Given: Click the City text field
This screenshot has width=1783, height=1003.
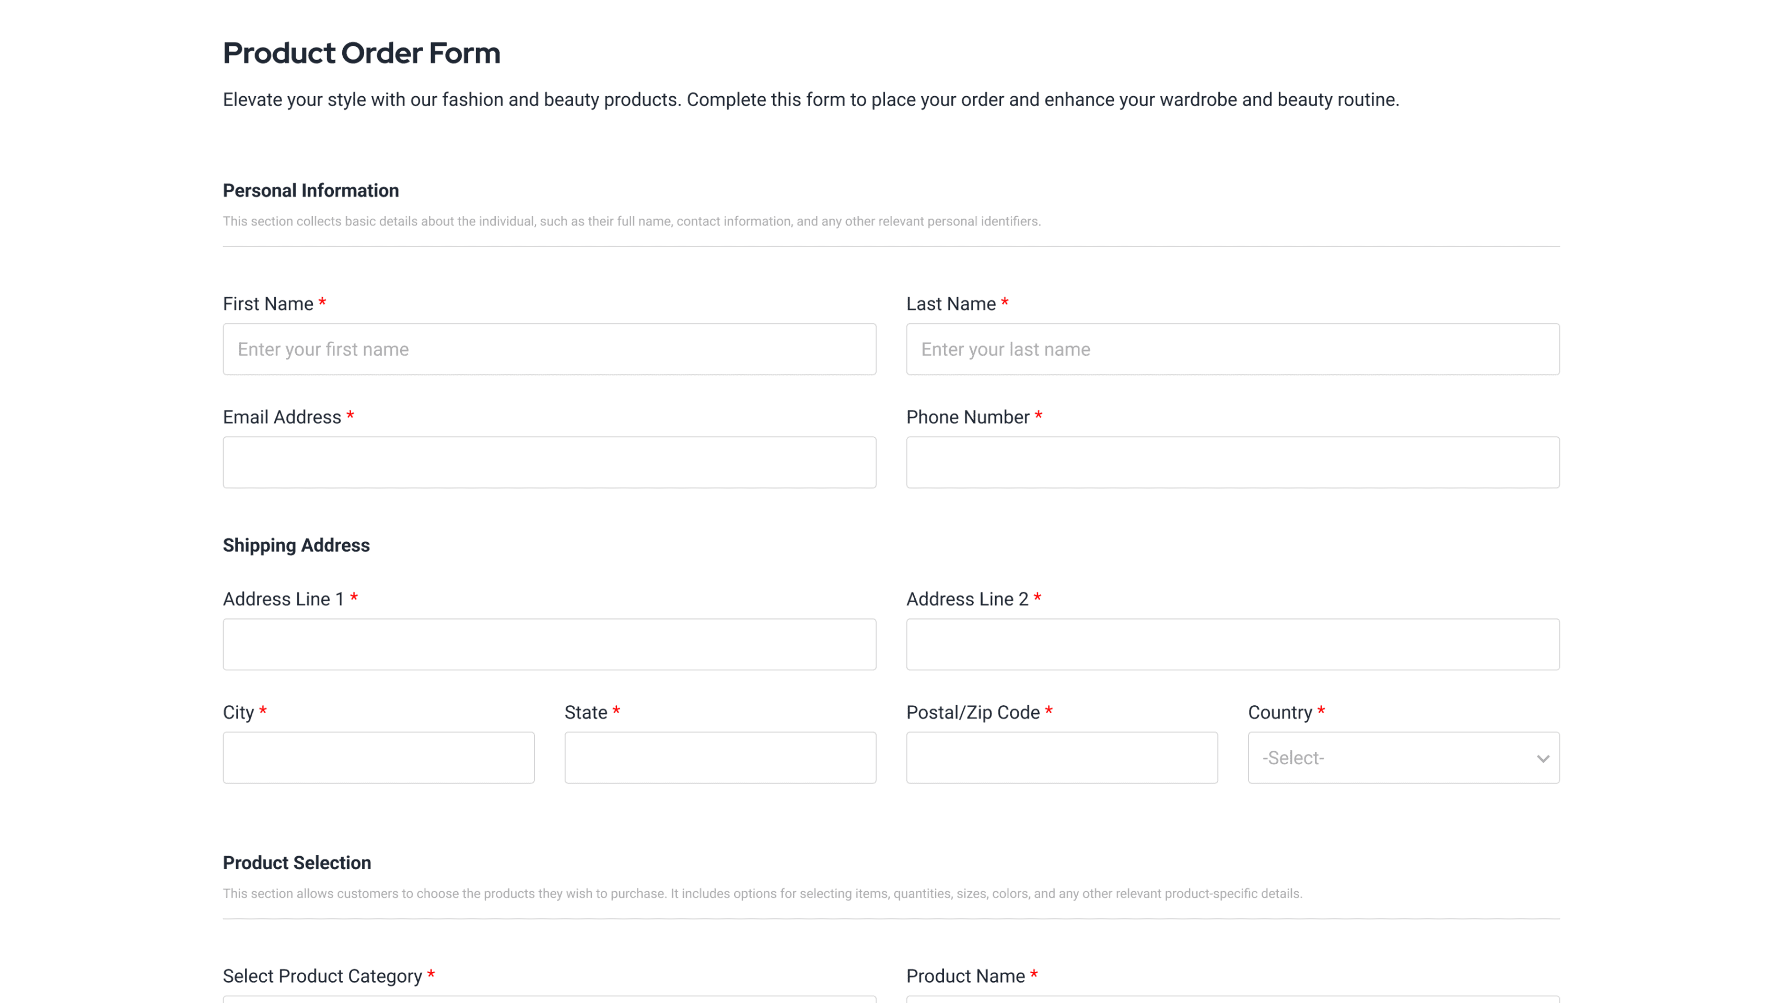Looking at the screenshot, I should coord(378,757).
